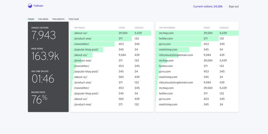Click the 76% bounce rate value
The width and height of the screenshot is (268, 134).
click(x=39, y=99)
